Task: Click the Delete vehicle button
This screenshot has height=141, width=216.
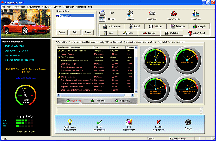Action: 88,32
